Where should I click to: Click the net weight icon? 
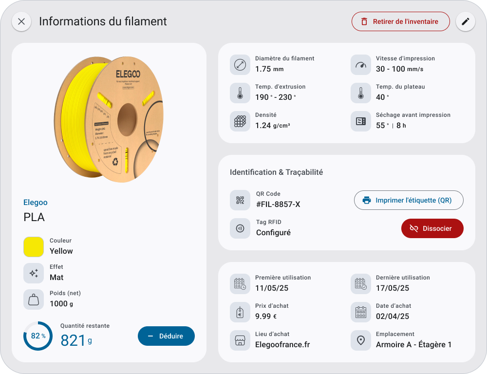(x=34, y=299)
